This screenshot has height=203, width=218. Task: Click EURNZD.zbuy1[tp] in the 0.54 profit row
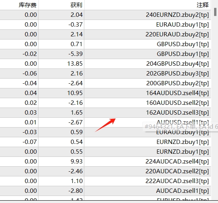coord(183,142)
